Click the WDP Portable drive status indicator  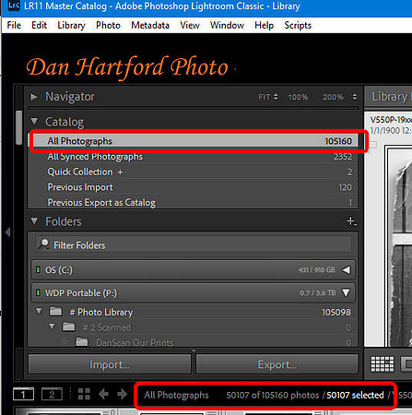pos(38,292)
